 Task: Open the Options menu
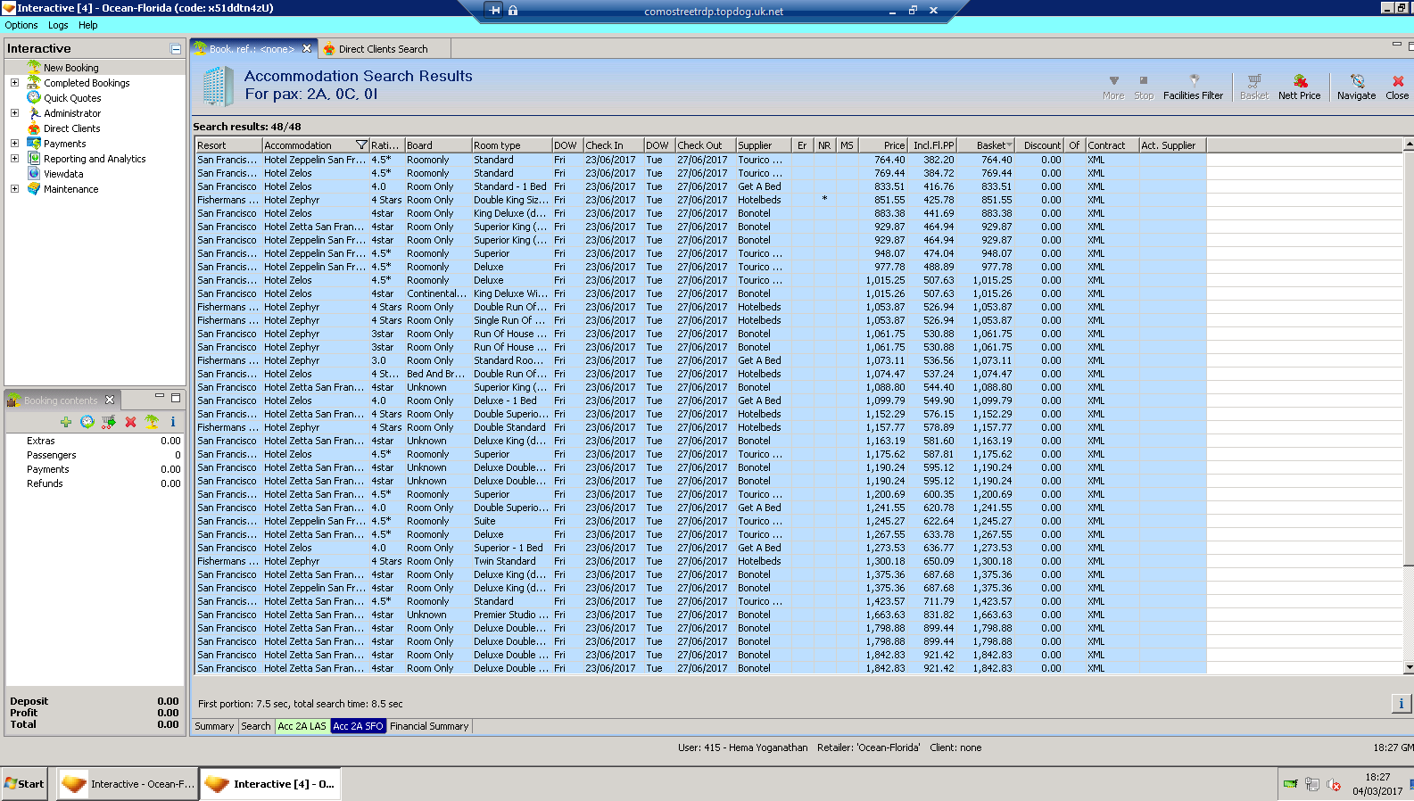pyautogui.click(x=21, y=25)
